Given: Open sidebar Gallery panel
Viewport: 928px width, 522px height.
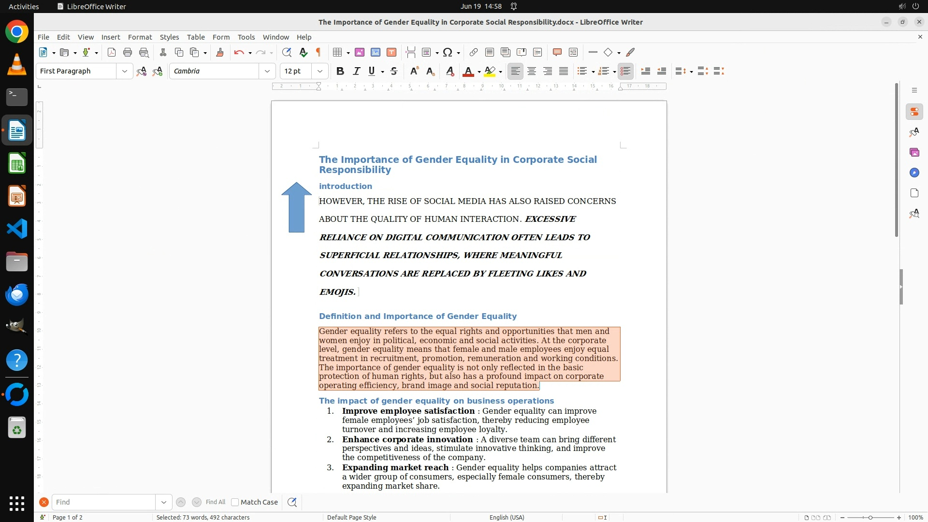Looking at the screenshot, I should 914,152.
